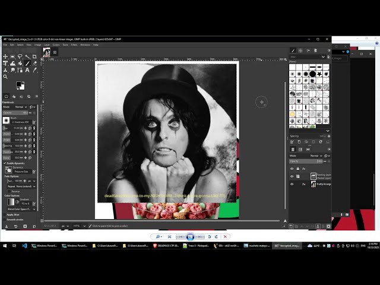Expand the chevron below brush grid

(328, 131)
